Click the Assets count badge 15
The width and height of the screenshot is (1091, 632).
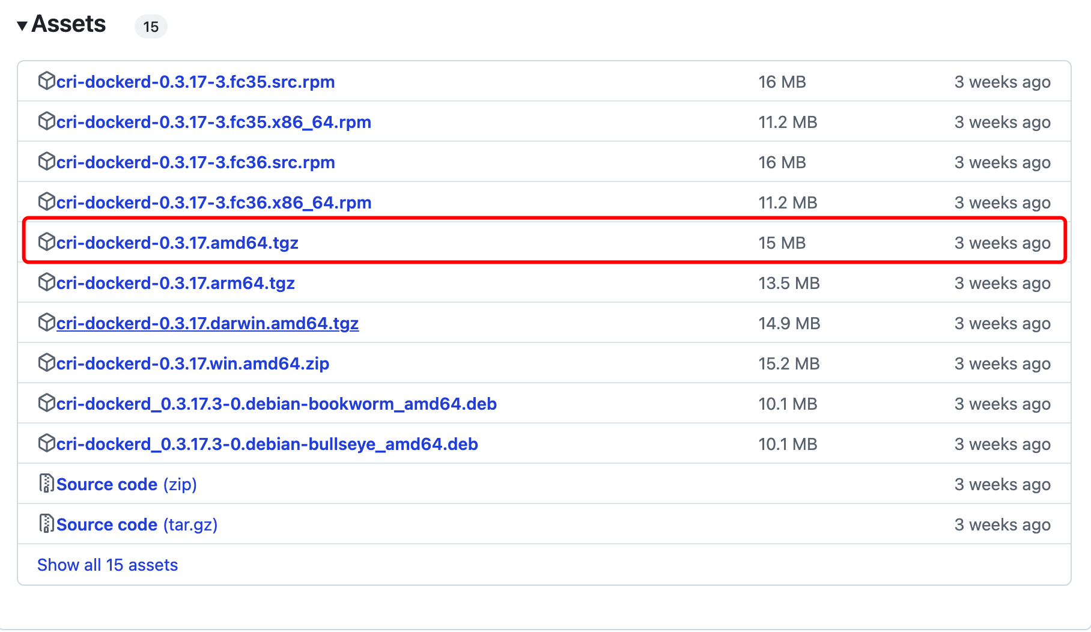coord(151,26)
